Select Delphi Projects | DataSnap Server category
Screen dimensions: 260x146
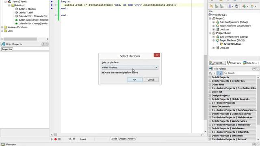pos(232,114)
